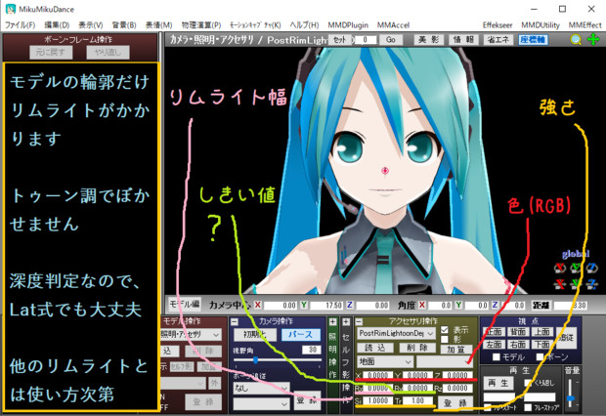The width and height of the screenshot is (606, 416).
Task: Click the やり直し redo button
Action: tap(108, 52)
